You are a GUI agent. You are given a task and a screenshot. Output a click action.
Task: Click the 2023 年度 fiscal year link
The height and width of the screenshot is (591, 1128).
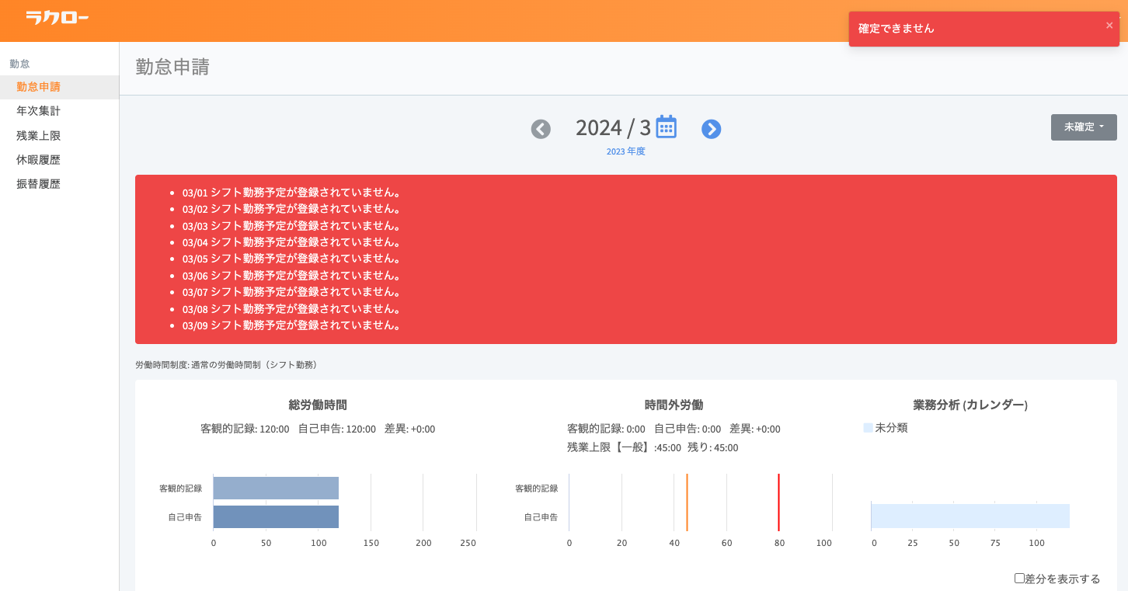coord(625,151)
